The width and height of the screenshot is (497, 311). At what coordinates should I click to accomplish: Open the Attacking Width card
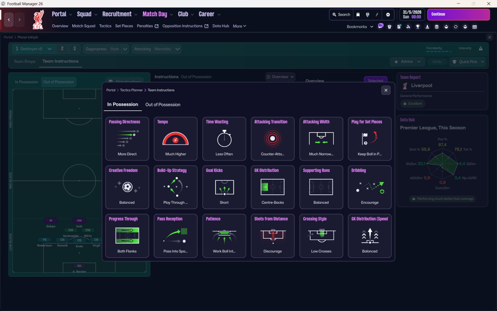[x=321, y=139]
